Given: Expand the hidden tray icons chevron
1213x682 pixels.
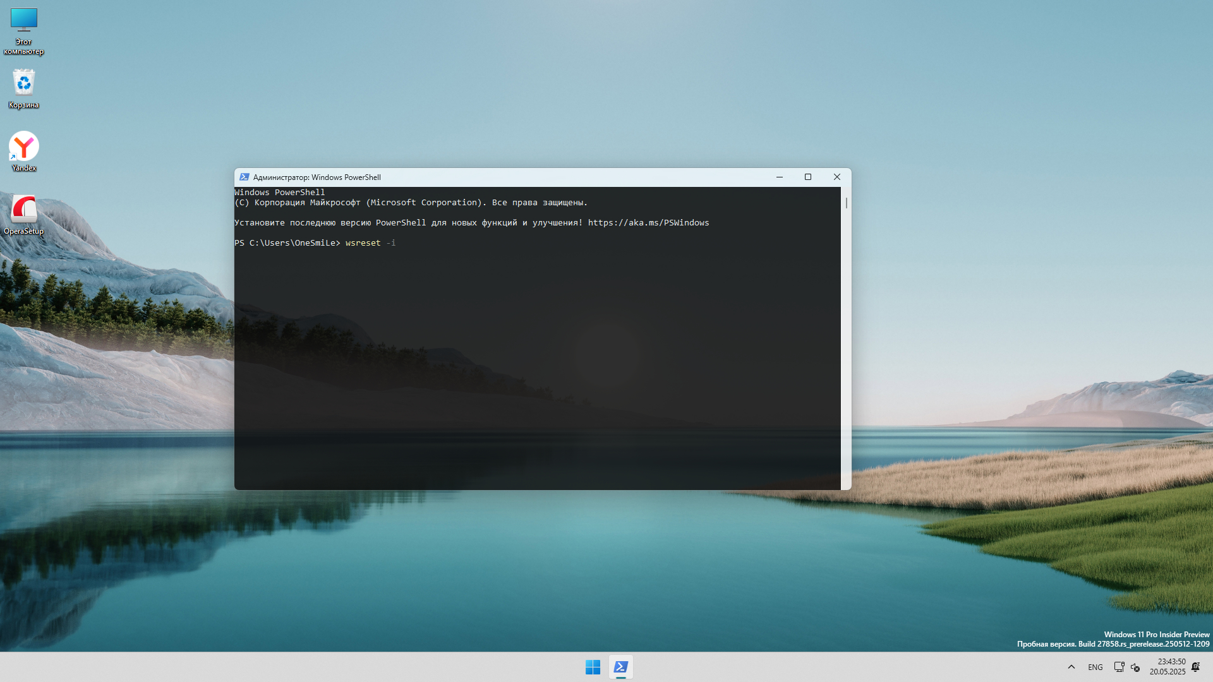Looking at the screenshot, I should [1071, 667].
